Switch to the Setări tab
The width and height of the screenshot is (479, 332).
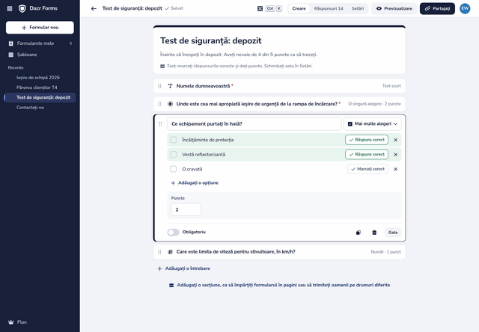(358, 8)
